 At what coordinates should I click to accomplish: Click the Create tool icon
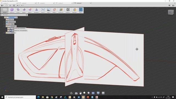(18, 10)
